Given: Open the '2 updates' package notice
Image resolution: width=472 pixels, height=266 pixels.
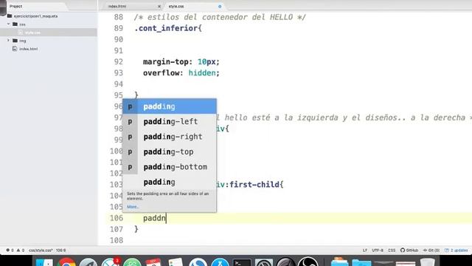Looking at the screenshot, I should click(457, 250).
